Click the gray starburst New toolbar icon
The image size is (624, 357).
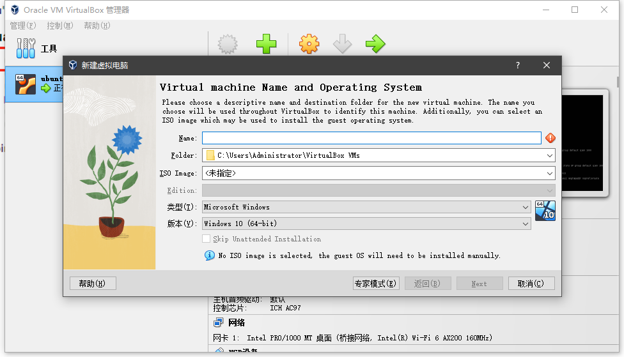pos(228,43)
